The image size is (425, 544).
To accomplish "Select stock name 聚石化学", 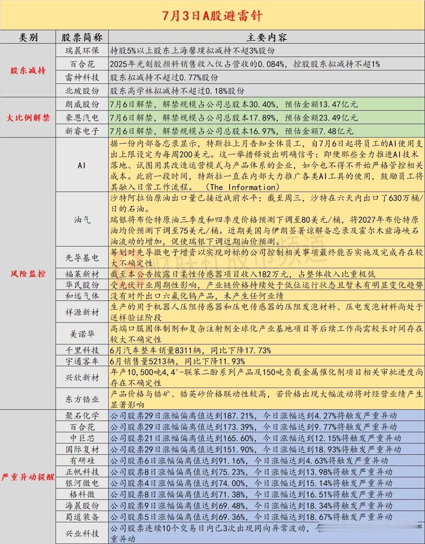I will click(x=82, y=416).
